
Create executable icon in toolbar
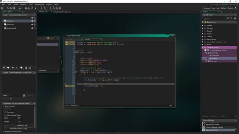point(20,8)
